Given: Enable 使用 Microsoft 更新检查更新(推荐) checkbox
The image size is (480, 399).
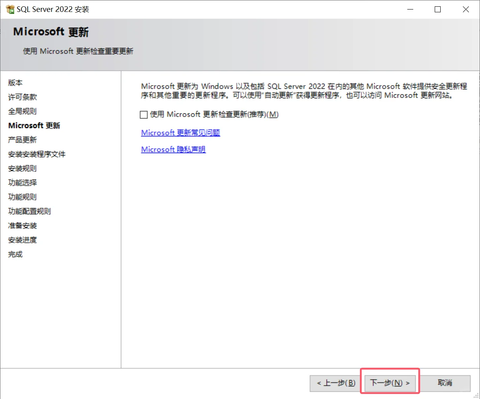Looking at the screenshot, I should pos(143,115).
